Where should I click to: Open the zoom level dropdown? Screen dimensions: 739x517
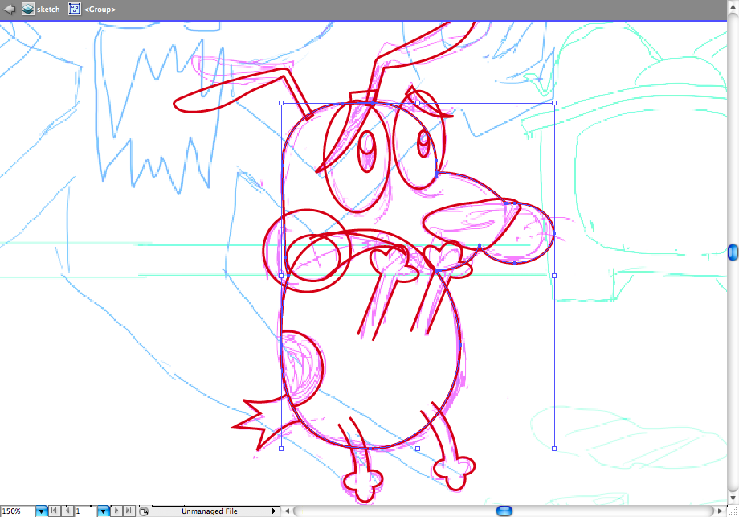42,511
